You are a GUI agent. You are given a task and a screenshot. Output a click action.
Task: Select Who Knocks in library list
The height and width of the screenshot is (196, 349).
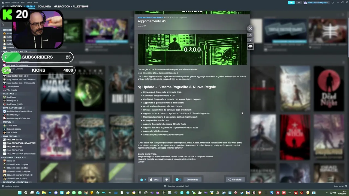(x=11, y=90)
